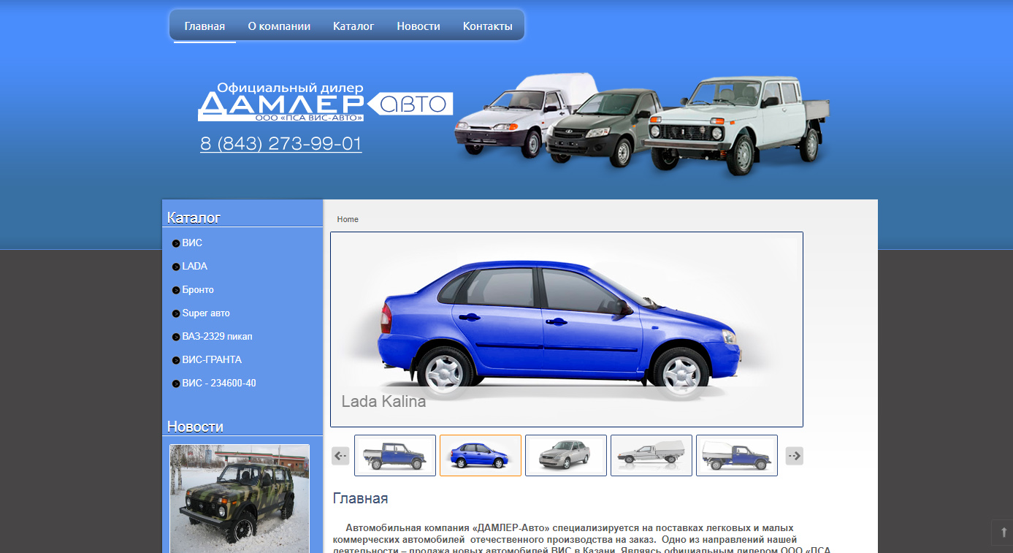
Task: Click bullet icon next to Super авто
Action: 176,313
